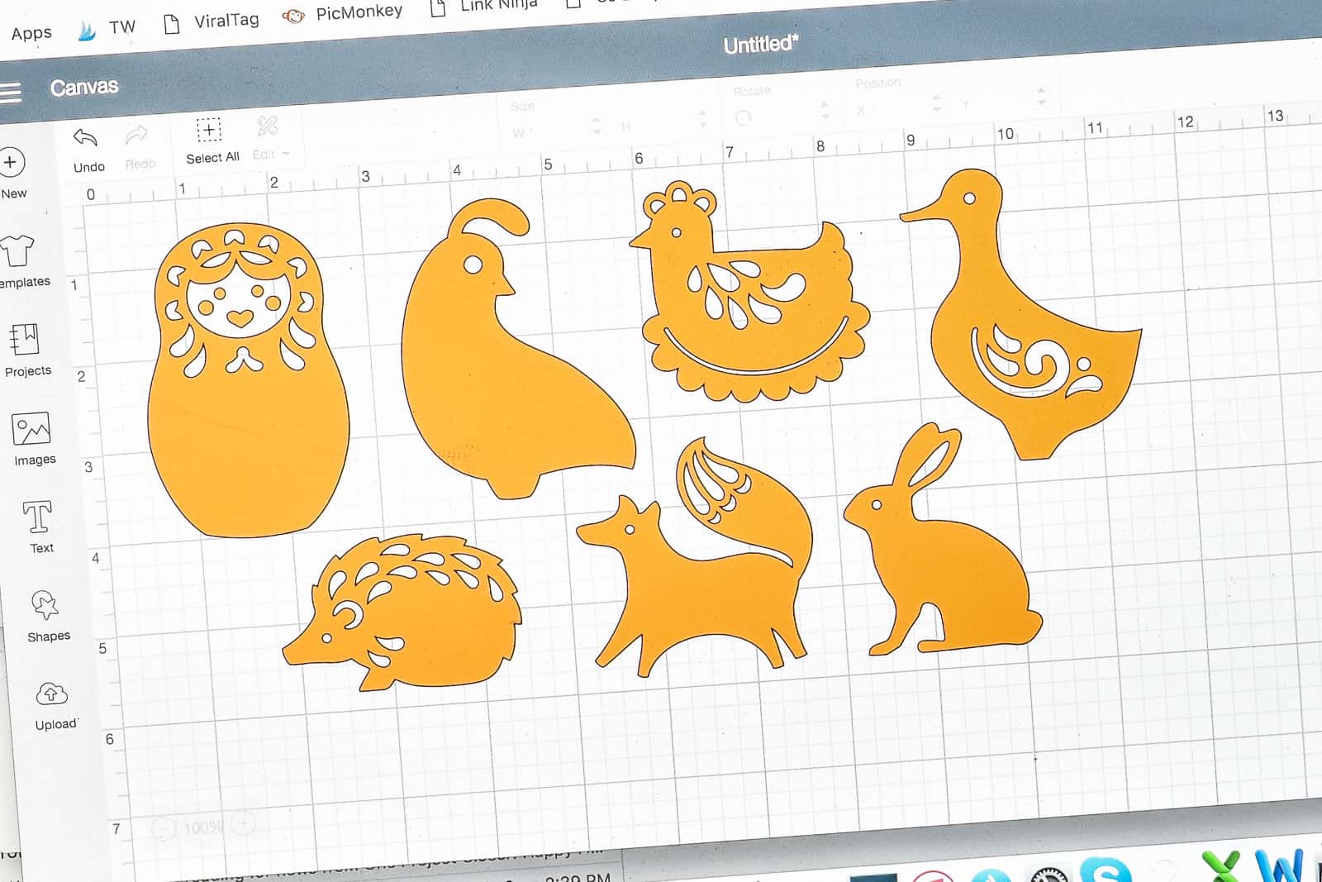
Task: Select the Text tool
Action: click(x=37, y=518)
